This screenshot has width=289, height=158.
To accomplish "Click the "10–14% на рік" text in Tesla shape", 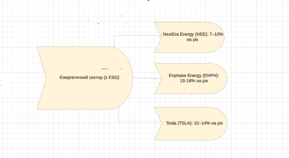I will [x=208, y=123].
